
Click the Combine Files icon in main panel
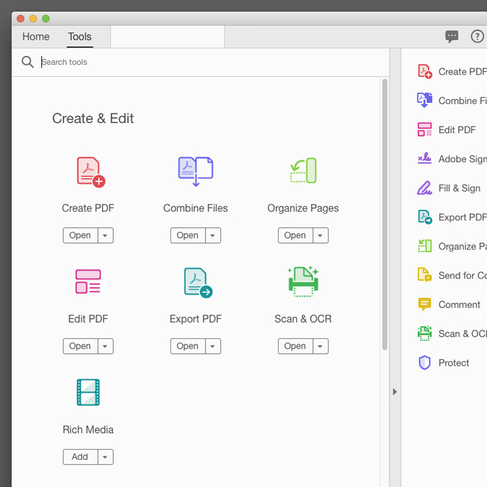[195, 171]
